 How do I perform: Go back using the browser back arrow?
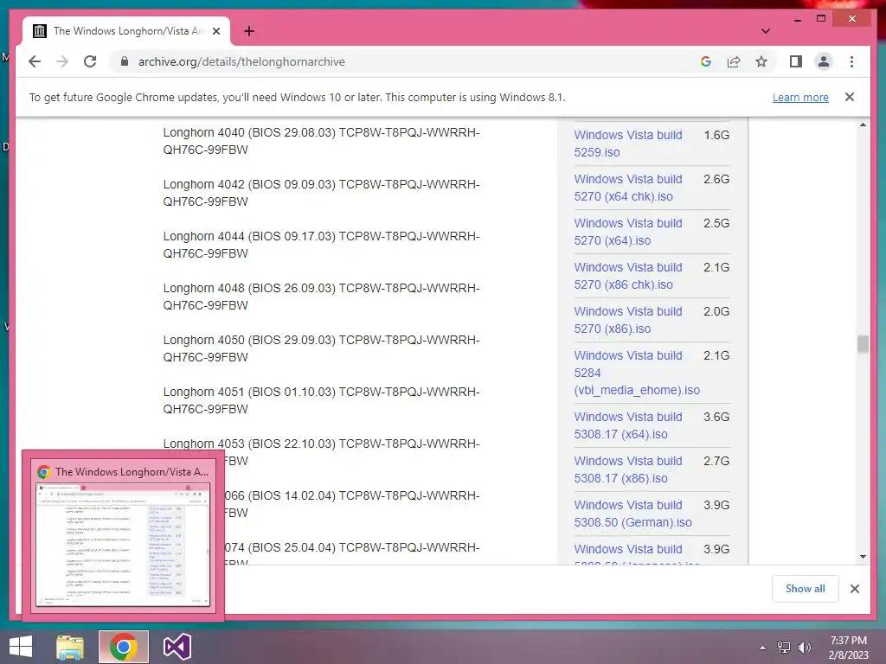coord(35,61)
